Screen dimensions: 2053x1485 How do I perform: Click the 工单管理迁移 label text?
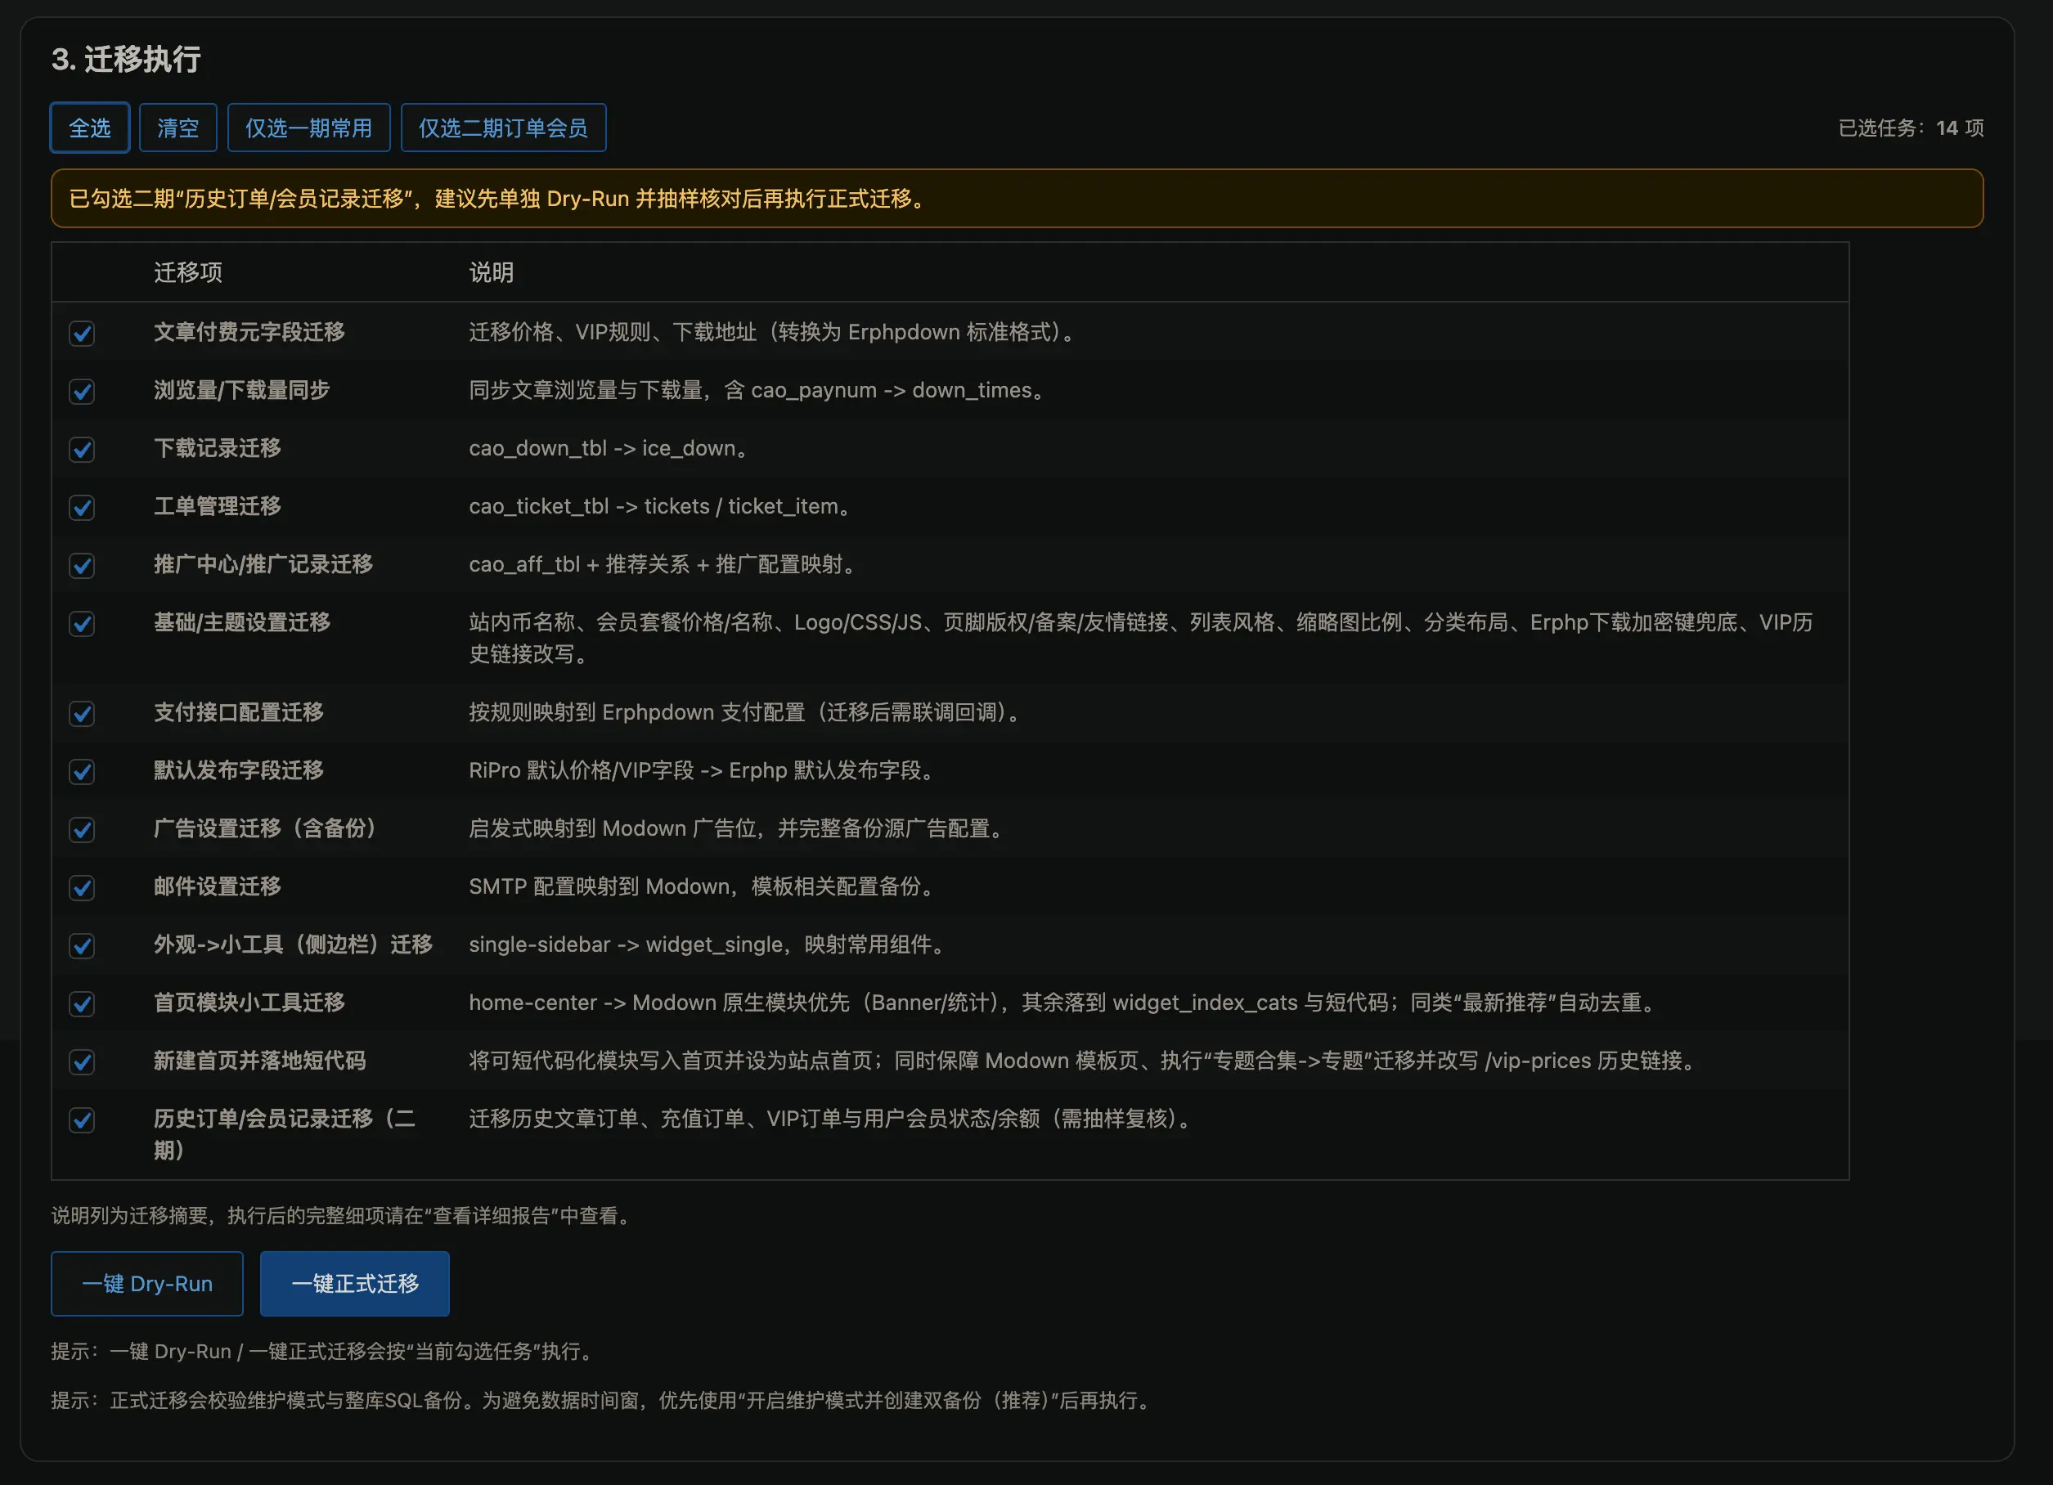(x=218, y=506)
